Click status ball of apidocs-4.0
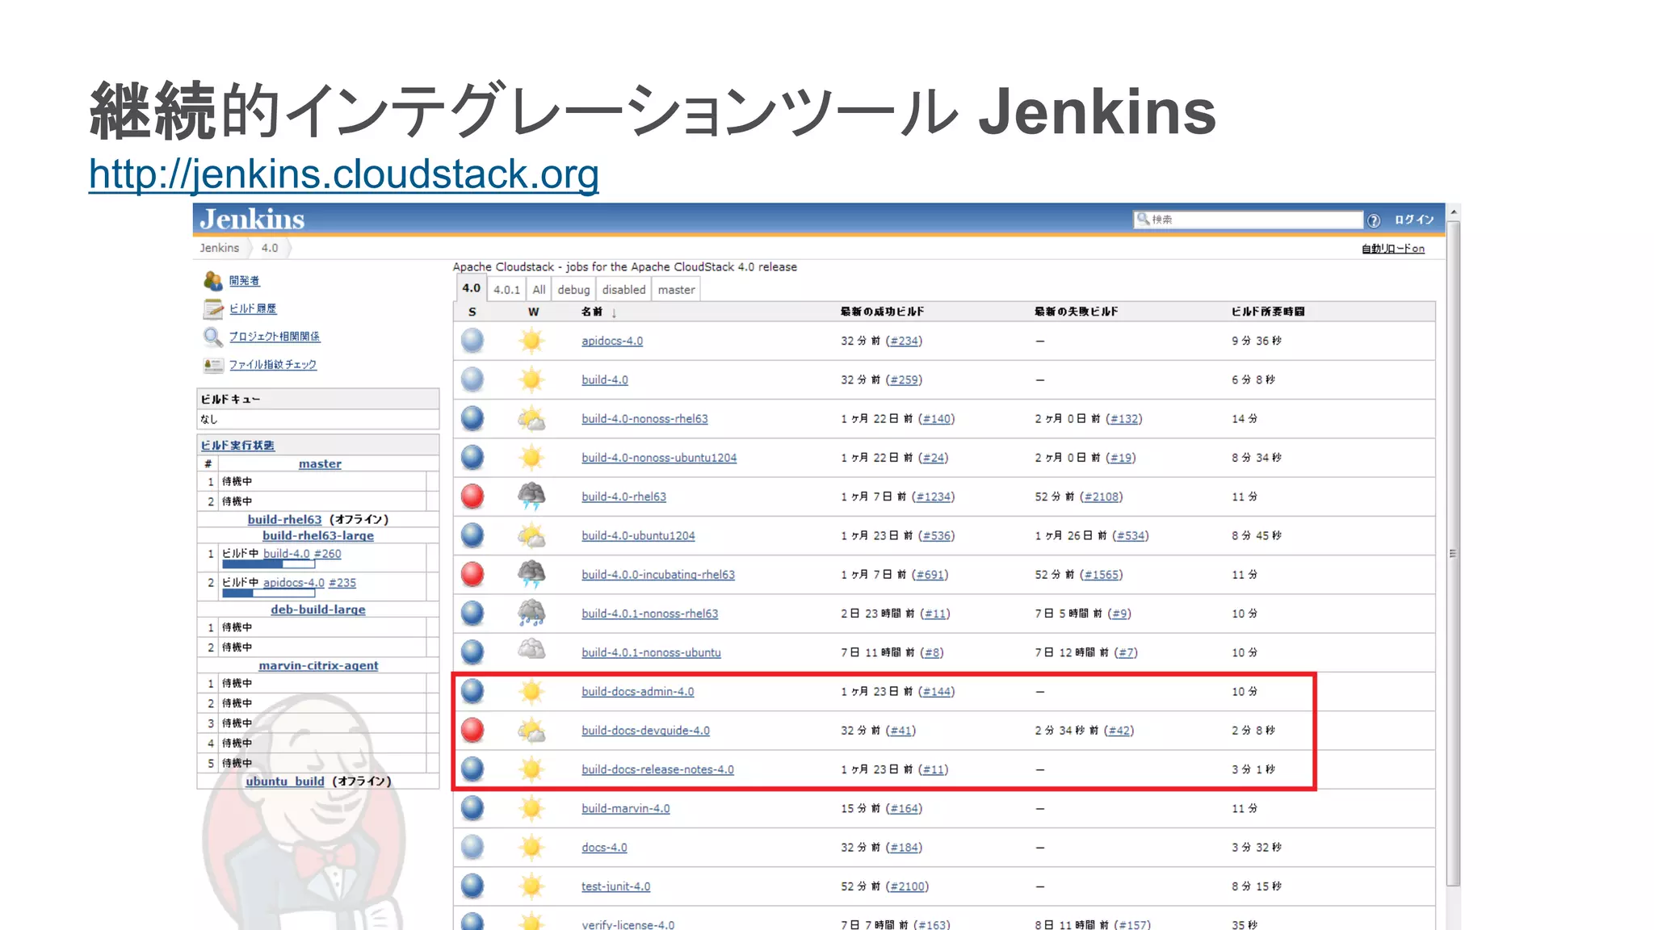The width and height of the screenshot is (1654, 930). (472, 341)
